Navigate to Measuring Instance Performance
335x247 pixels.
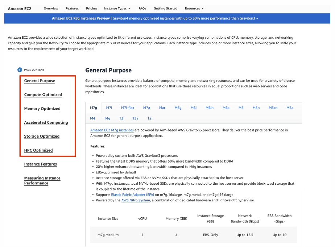click(x=42, y=180)
